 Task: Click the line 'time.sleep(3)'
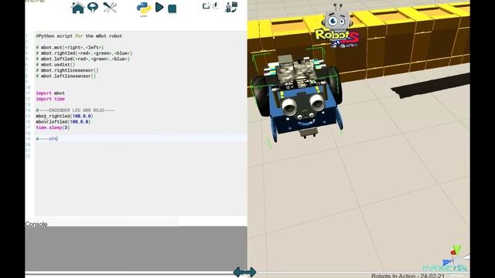point(53,127)
